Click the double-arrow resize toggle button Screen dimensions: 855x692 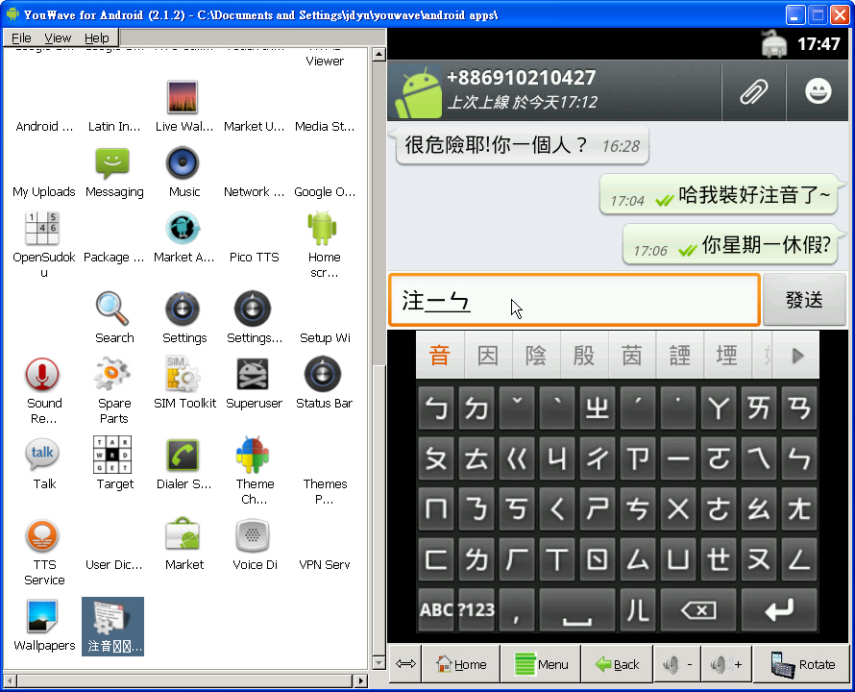[405, 664]
